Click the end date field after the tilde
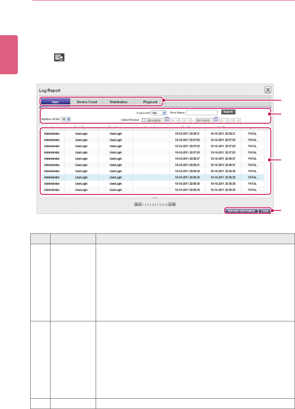This screenshot has width=295, height=409. tap(204, 121)
